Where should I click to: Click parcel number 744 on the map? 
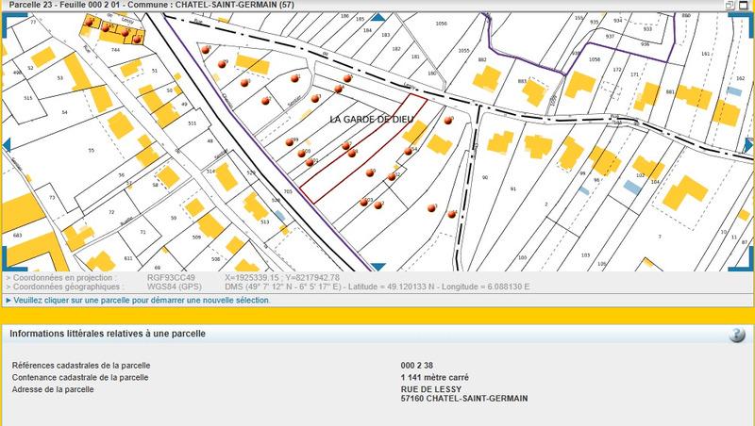115,50
